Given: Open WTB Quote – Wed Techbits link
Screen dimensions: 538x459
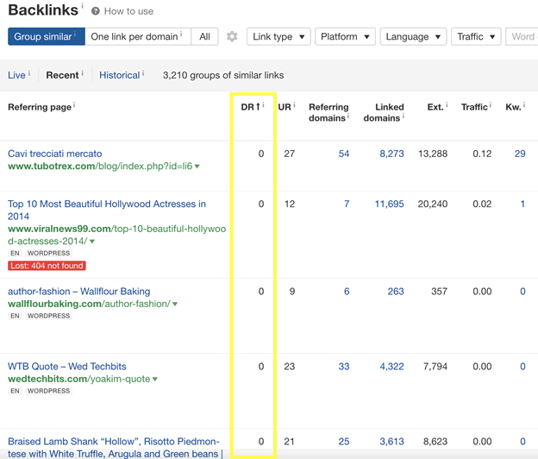Looking at the screenshot, I should (x=67, y=367).
